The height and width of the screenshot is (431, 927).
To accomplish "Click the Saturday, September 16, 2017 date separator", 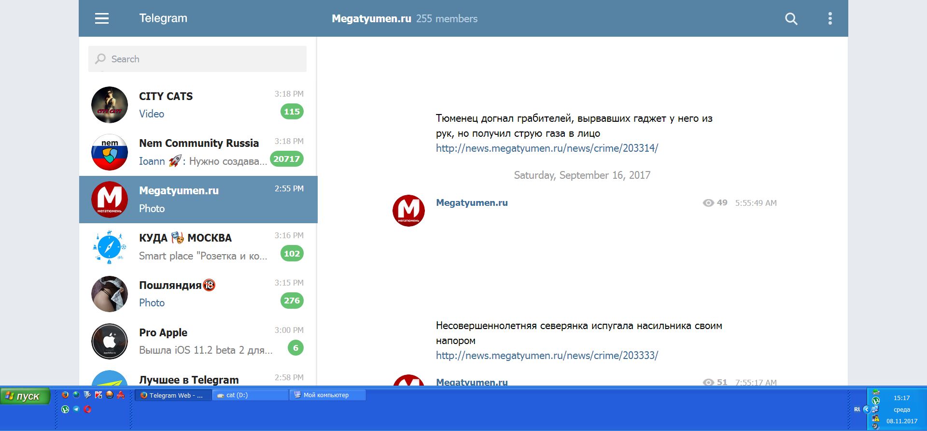I will (582, 175).
